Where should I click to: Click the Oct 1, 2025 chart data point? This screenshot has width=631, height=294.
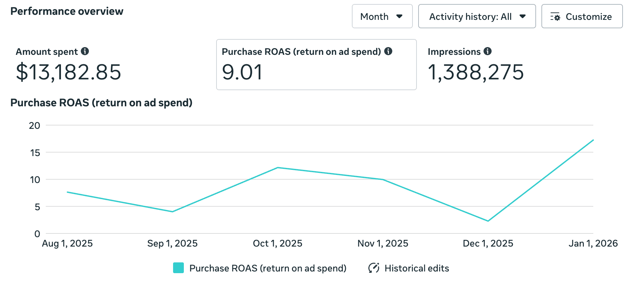click(x=277, y=168)
